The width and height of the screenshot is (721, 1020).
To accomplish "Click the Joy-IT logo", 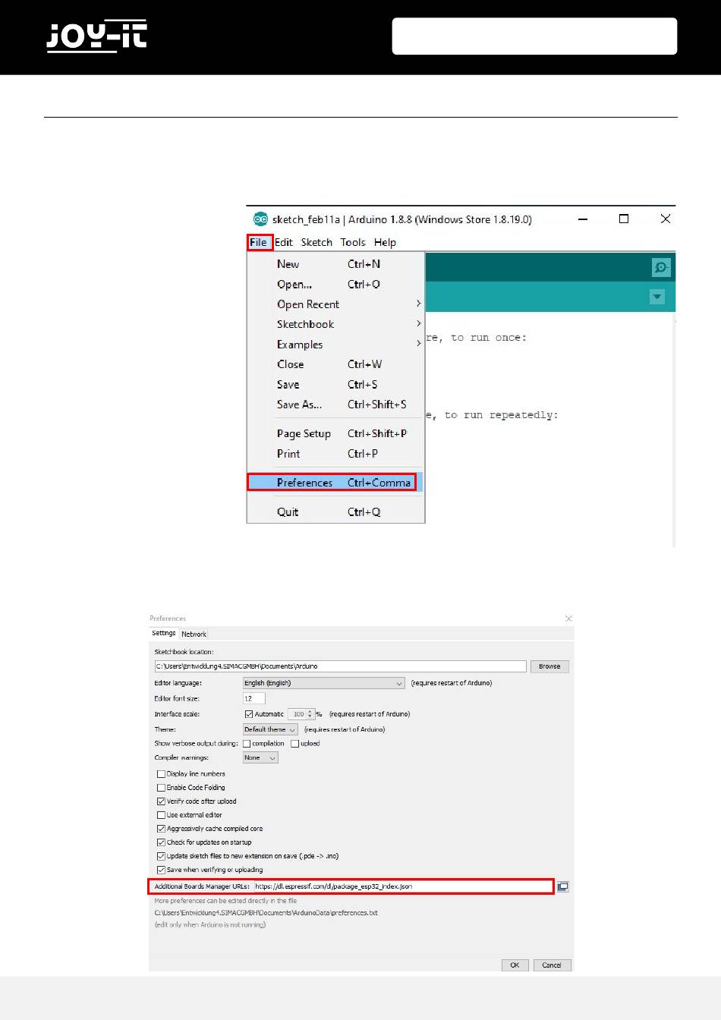I will (x=96, y=36).
